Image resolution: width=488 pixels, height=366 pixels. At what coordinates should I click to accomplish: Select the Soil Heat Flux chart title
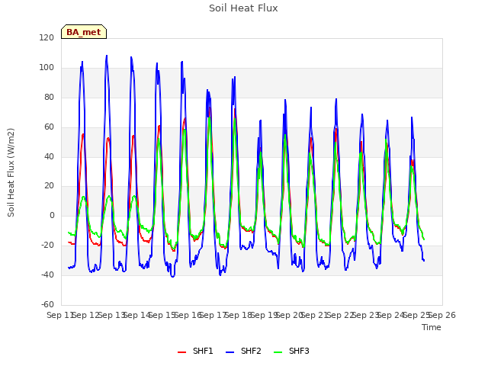point(243,8)
